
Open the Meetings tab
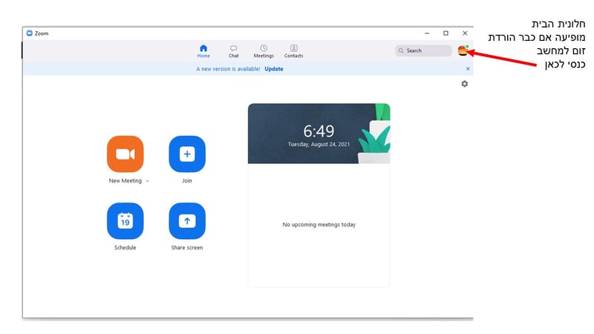264,51
